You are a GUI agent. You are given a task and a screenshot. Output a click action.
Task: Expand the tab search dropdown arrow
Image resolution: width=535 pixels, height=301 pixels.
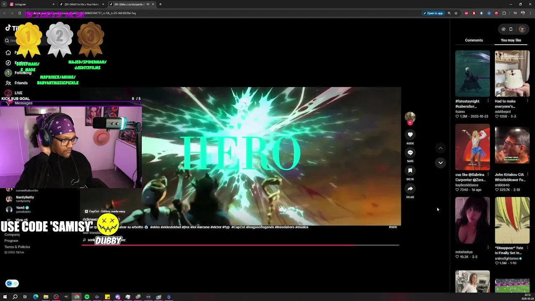click(x=4, y=4)
